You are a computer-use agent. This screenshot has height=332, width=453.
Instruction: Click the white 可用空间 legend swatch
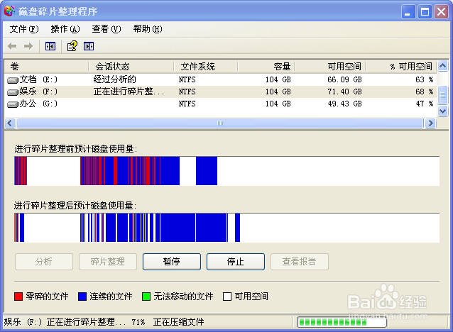coord(227,297)
